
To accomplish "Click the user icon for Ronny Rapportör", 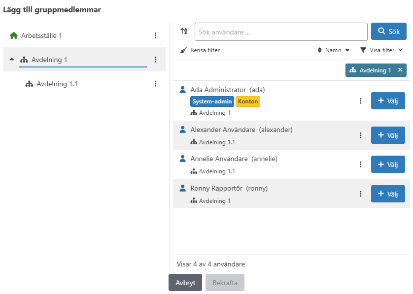I will click(182, 188).
